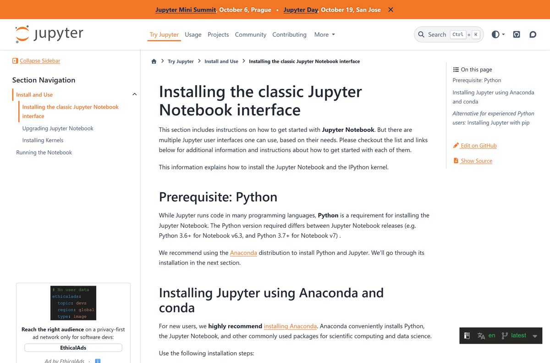
Task: Collapse the Install and Use chevron
Action: (134, 94)
